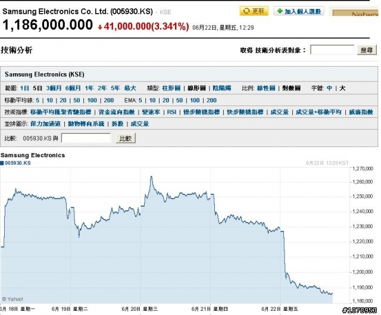Add EMA 5 line

click(140, 101)
